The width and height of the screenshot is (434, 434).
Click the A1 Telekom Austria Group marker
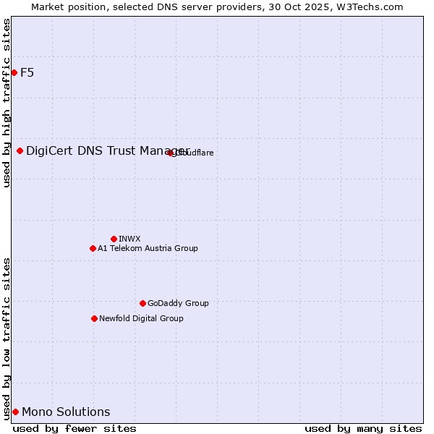(x=93, y=248)
